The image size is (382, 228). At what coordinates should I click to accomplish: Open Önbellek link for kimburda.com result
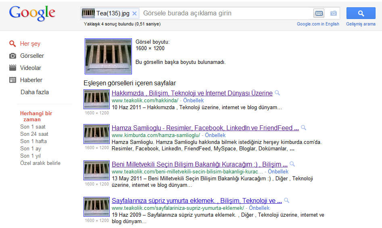[215, 135]
